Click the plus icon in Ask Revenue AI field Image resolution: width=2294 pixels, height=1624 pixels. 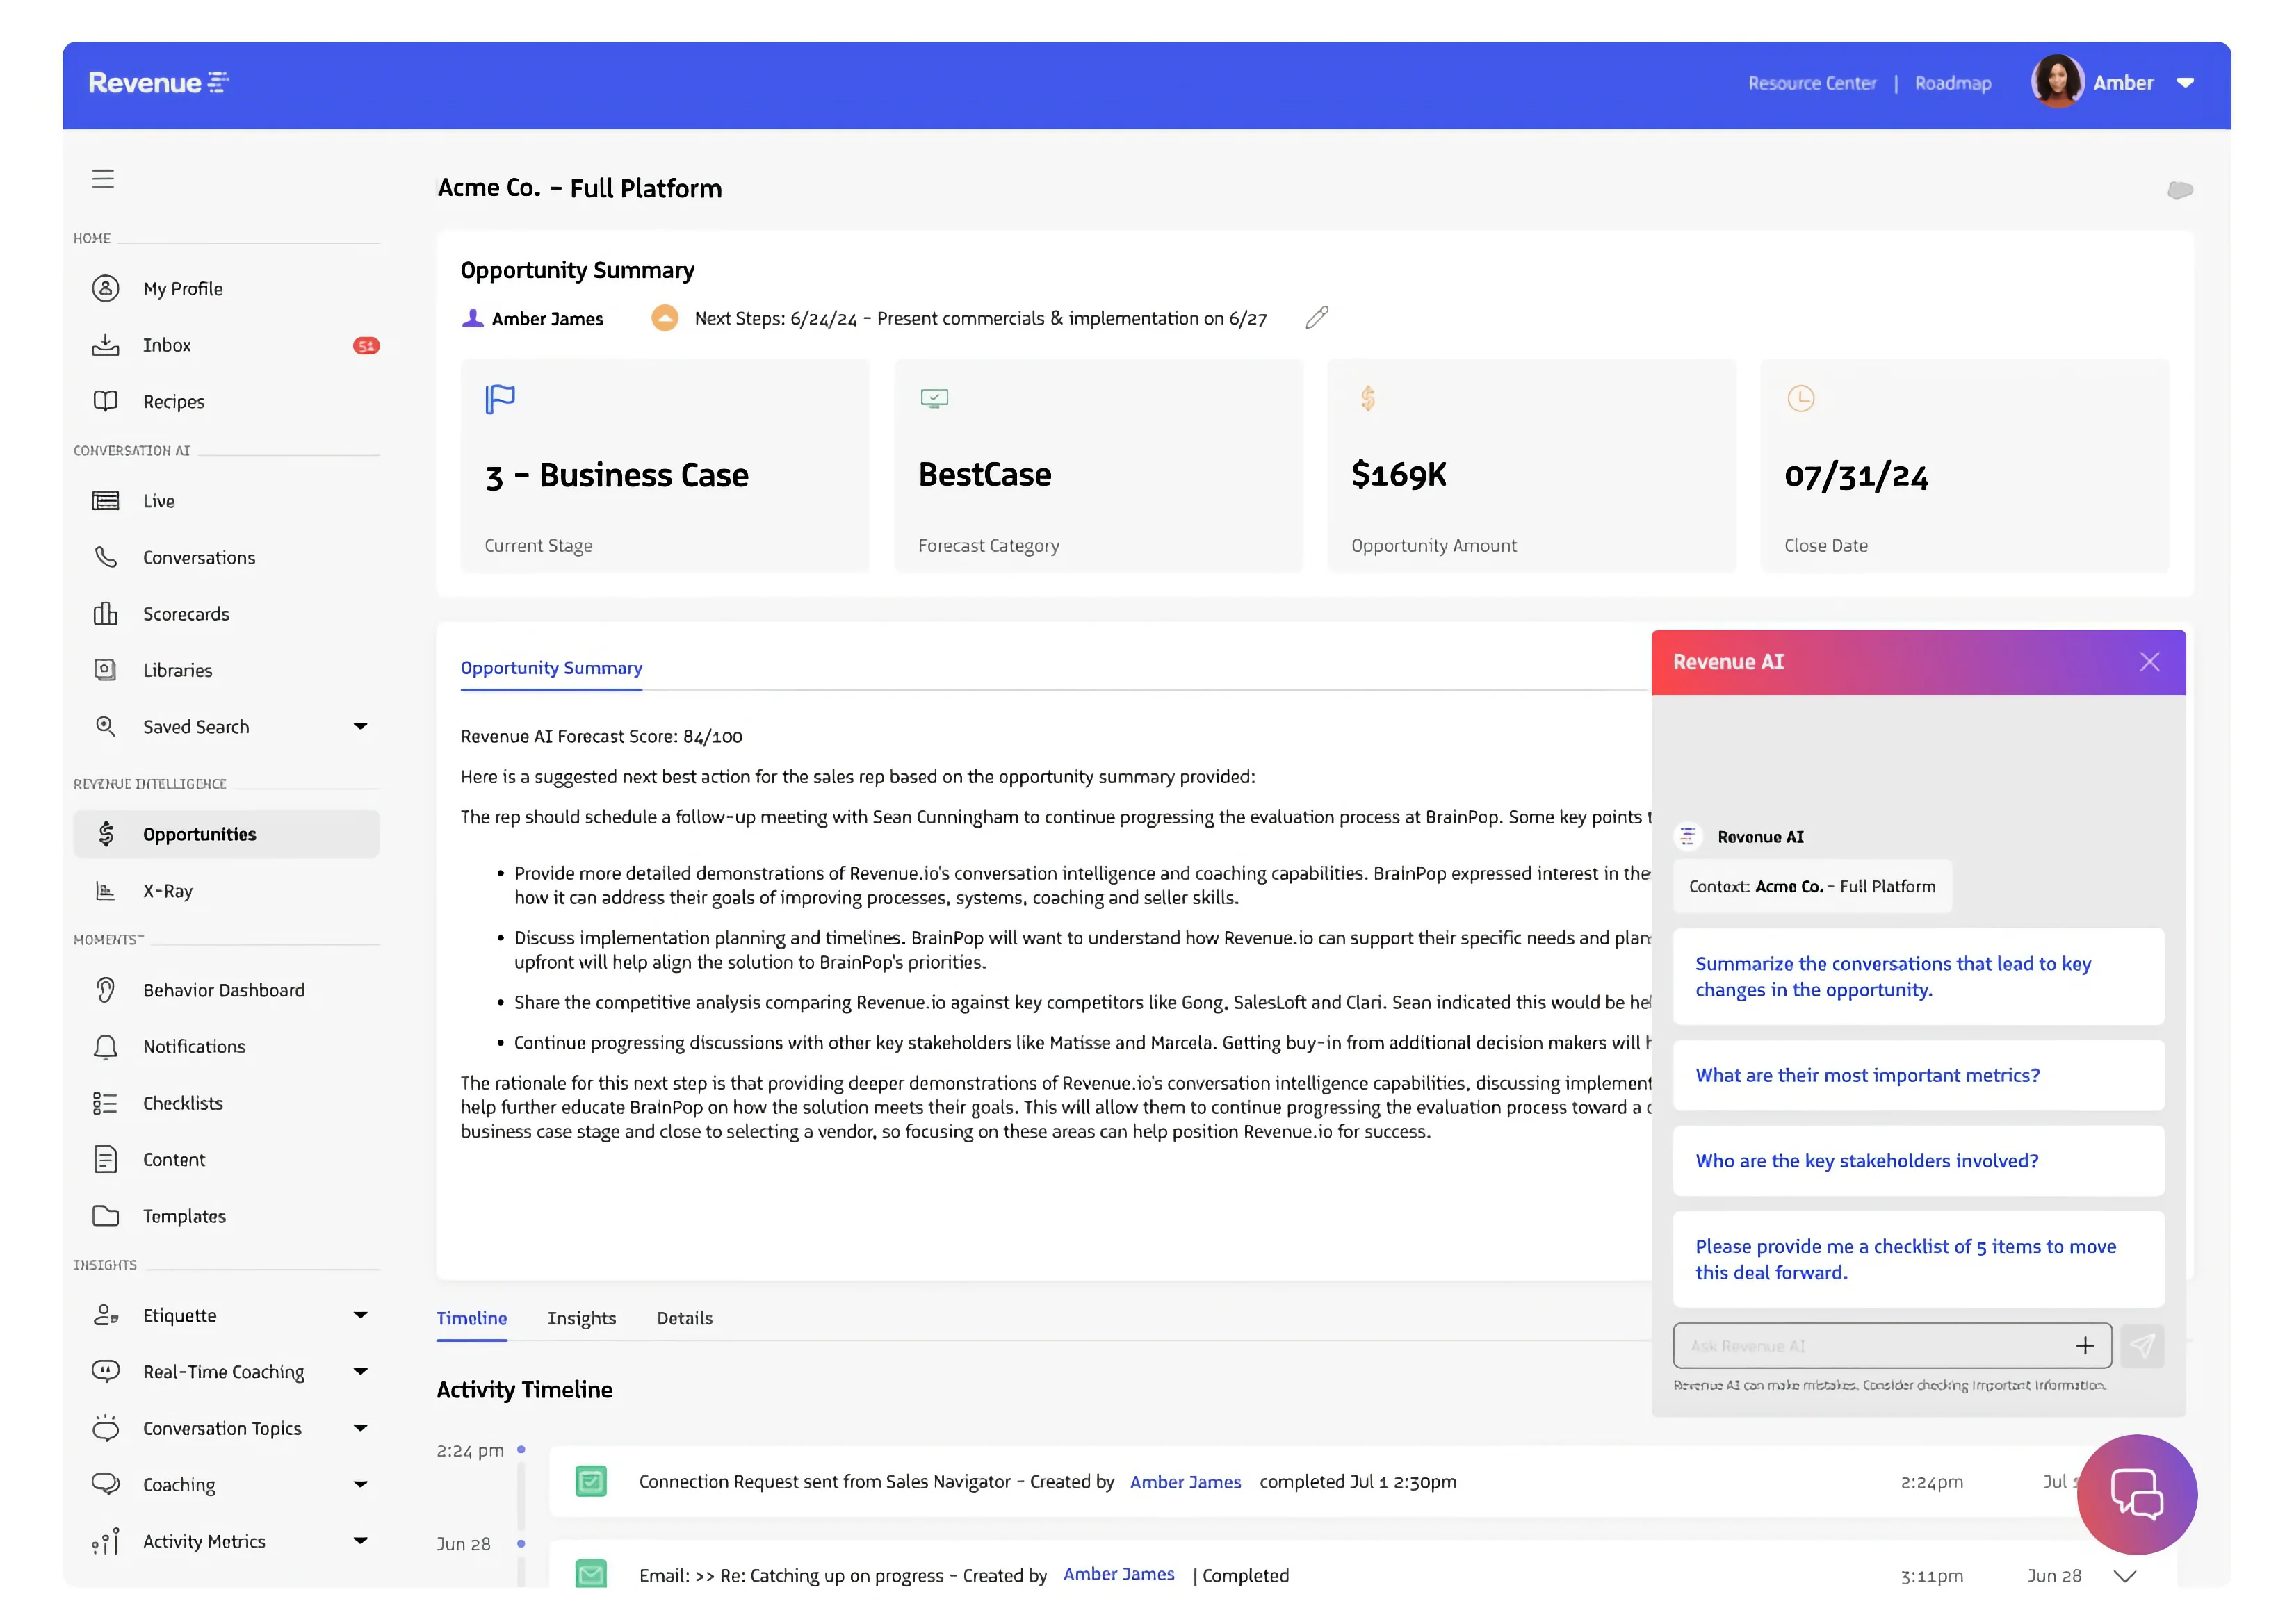click(x=2085, y=1346)
